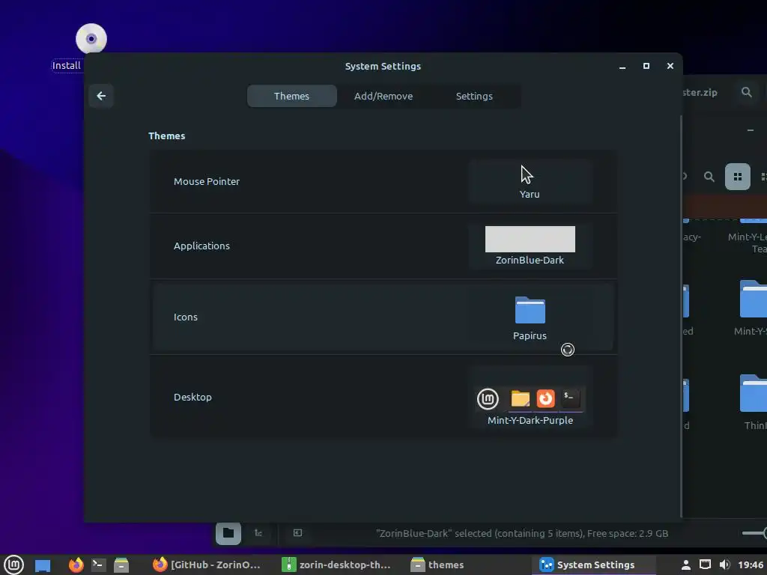
Task: Open the user applet in the tray
Action: [x=686, y=565]
